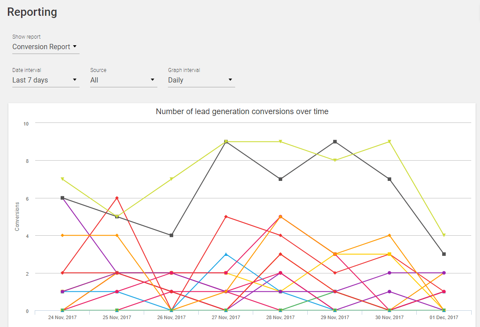Screen dimensions: 480x327
Task: Open the Source All dropdown
Action: click(124, 80)
